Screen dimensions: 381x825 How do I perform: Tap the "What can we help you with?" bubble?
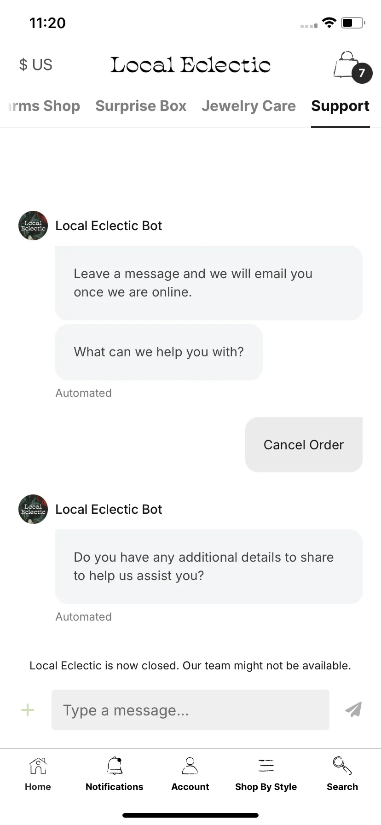coord(159,352)
